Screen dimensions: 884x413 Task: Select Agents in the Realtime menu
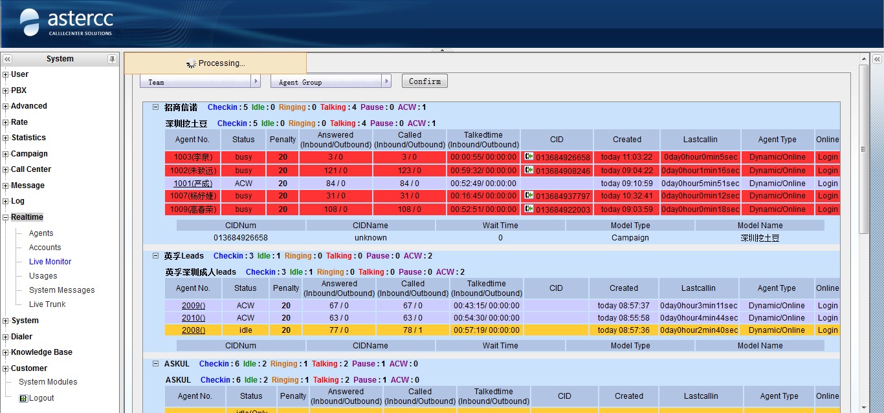[41, 233]
